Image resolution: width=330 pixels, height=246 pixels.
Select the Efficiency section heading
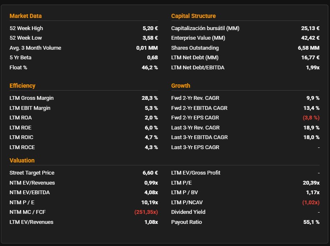[x=22, y=86]
